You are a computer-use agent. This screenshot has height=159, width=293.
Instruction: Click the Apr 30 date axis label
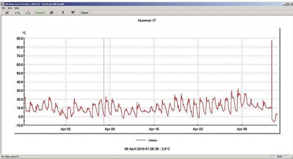(242, 129)
